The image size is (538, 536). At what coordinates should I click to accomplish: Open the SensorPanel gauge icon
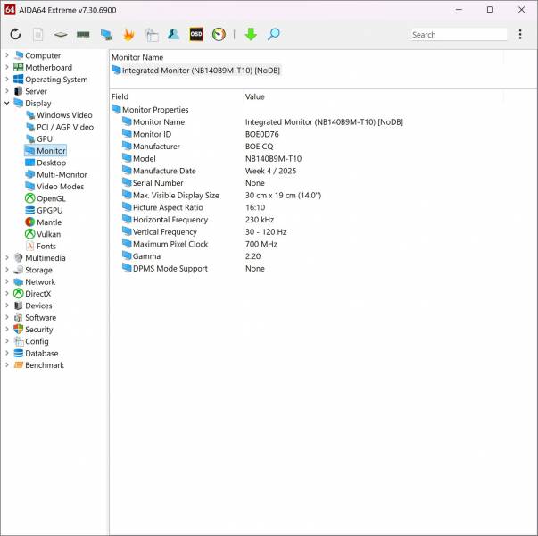pos(219,34)
